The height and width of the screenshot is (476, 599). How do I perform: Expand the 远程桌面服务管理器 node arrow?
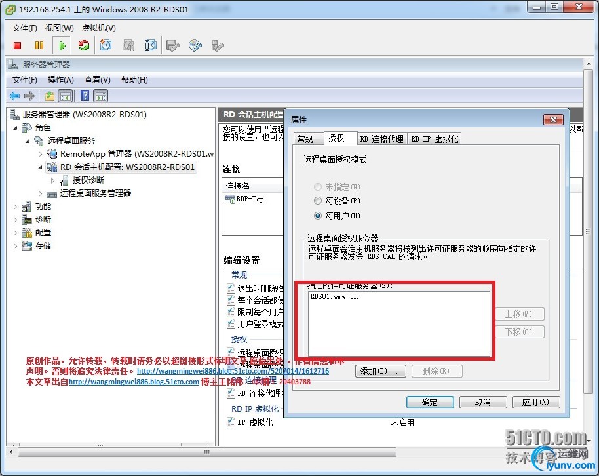41,193
